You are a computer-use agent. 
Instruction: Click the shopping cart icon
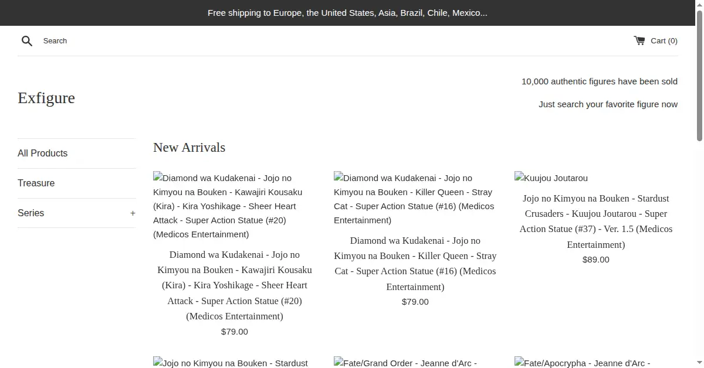point(639,40)
